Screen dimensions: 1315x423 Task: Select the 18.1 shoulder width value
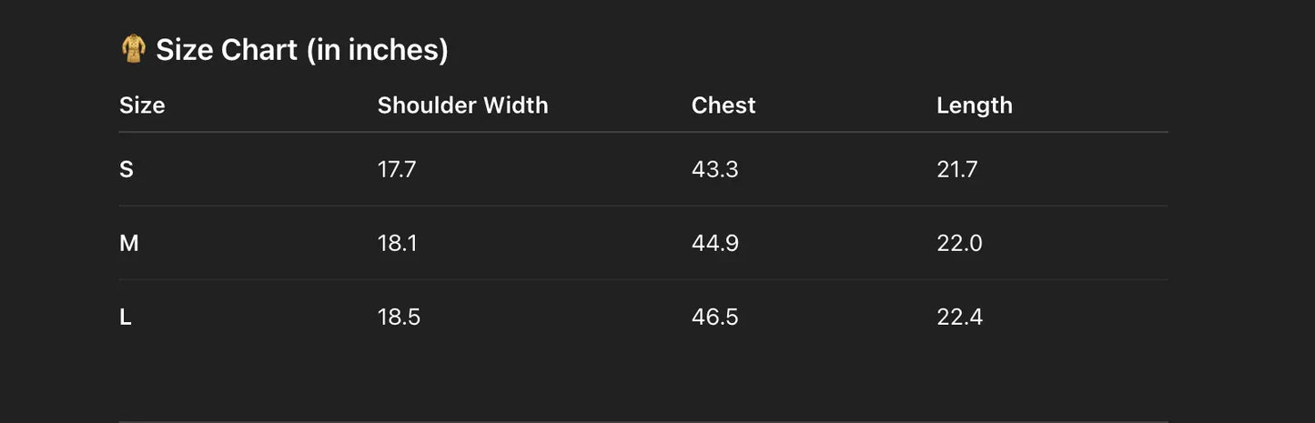coord(397,243)
